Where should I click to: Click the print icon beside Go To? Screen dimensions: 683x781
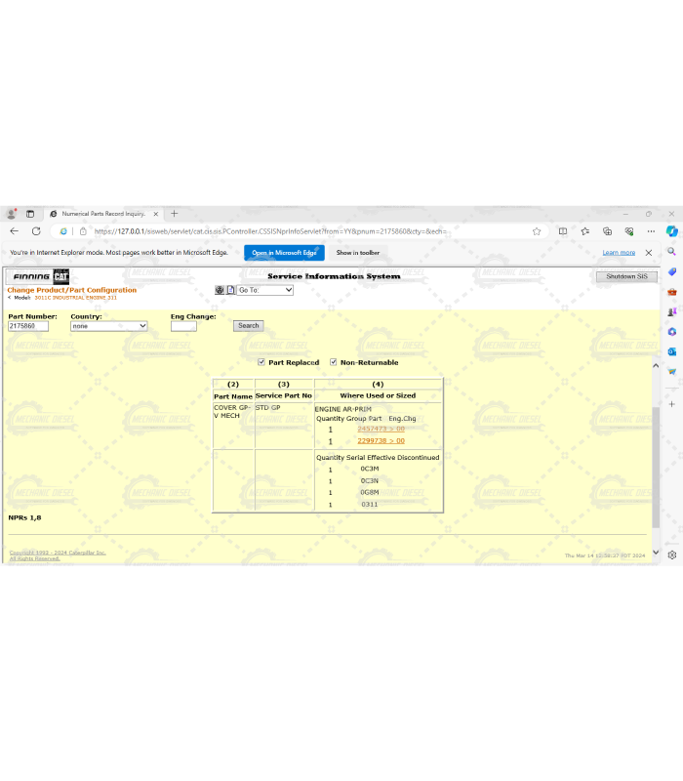[220, 290]
